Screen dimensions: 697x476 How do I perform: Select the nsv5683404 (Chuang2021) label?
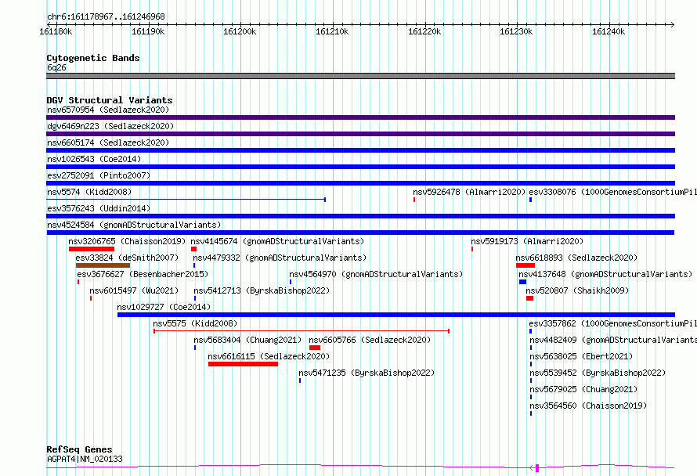(247, 340)
